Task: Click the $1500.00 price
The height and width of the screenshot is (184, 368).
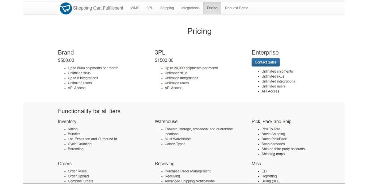Action: (x=164, y=60)
